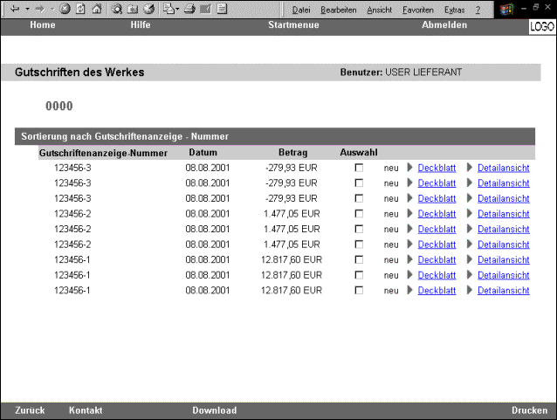Open Kontakt in the bottom bar
This screenshot has width=557, height=420.
click(86, 410)
